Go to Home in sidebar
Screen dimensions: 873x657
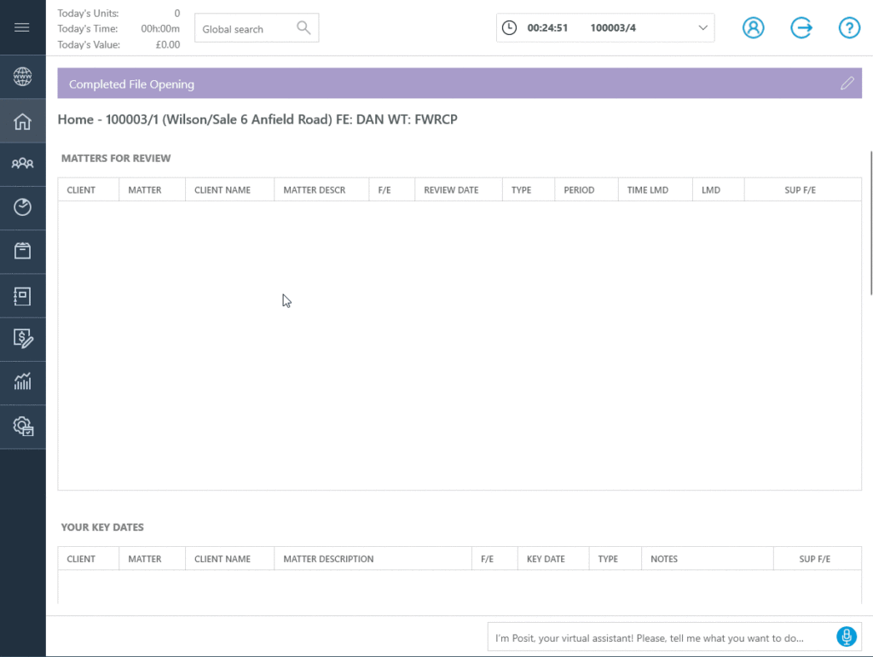coord(22,121)
